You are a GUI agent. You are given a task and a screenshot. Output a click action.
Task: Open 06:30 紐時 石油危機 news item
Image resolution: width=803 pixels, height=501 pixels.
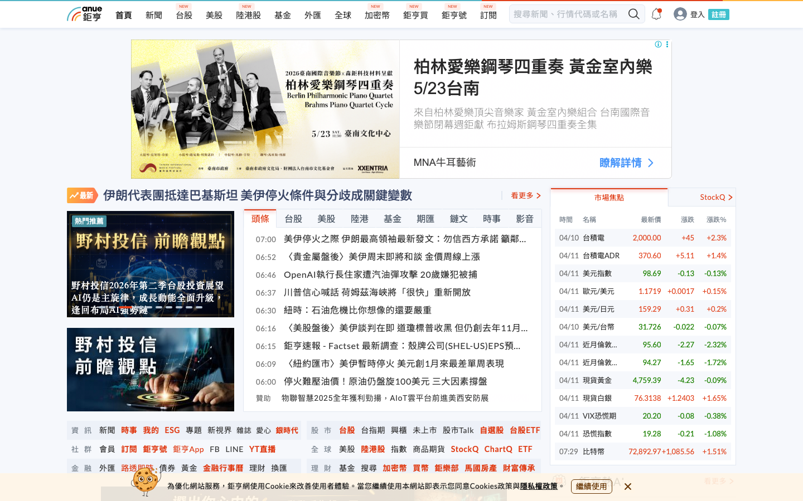pyautogui.click(x=357, y=310)
